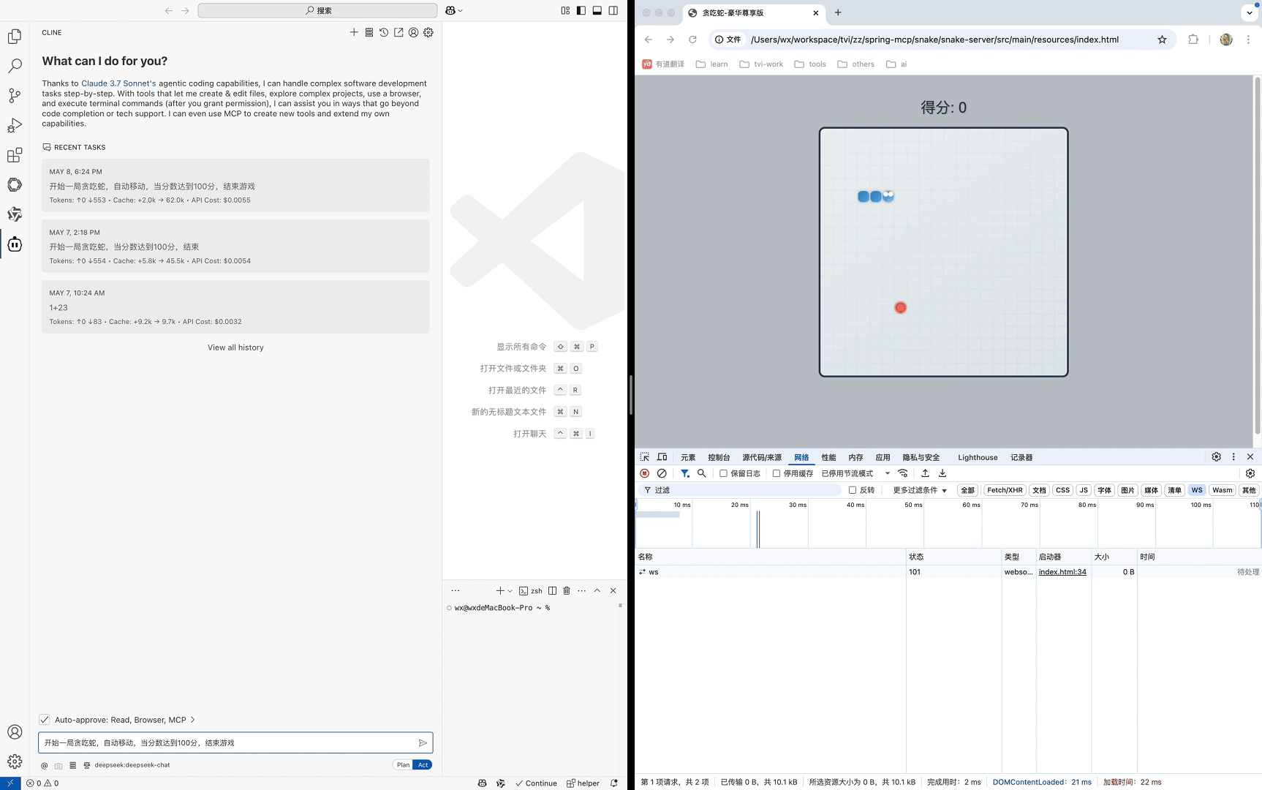Enable the 保留日志 checkbox

tap(723, 473)
